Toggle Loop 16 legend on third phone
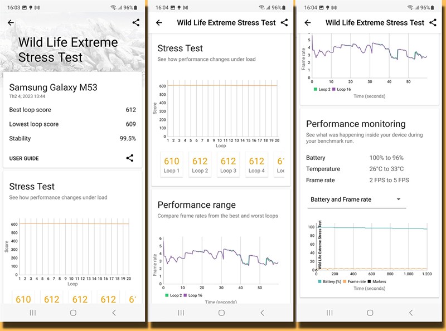Screen dimensions: 446x331 pos(341,89)
